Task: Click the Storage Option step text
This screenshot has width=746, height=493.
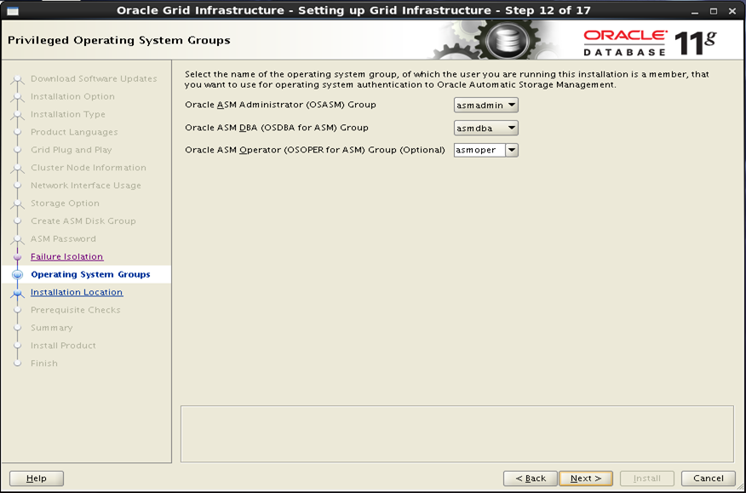Action: [x=66, y=204]
